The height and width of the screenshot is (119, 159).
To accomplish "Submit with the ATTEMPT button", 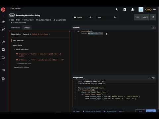I will [x=151, y=111].
